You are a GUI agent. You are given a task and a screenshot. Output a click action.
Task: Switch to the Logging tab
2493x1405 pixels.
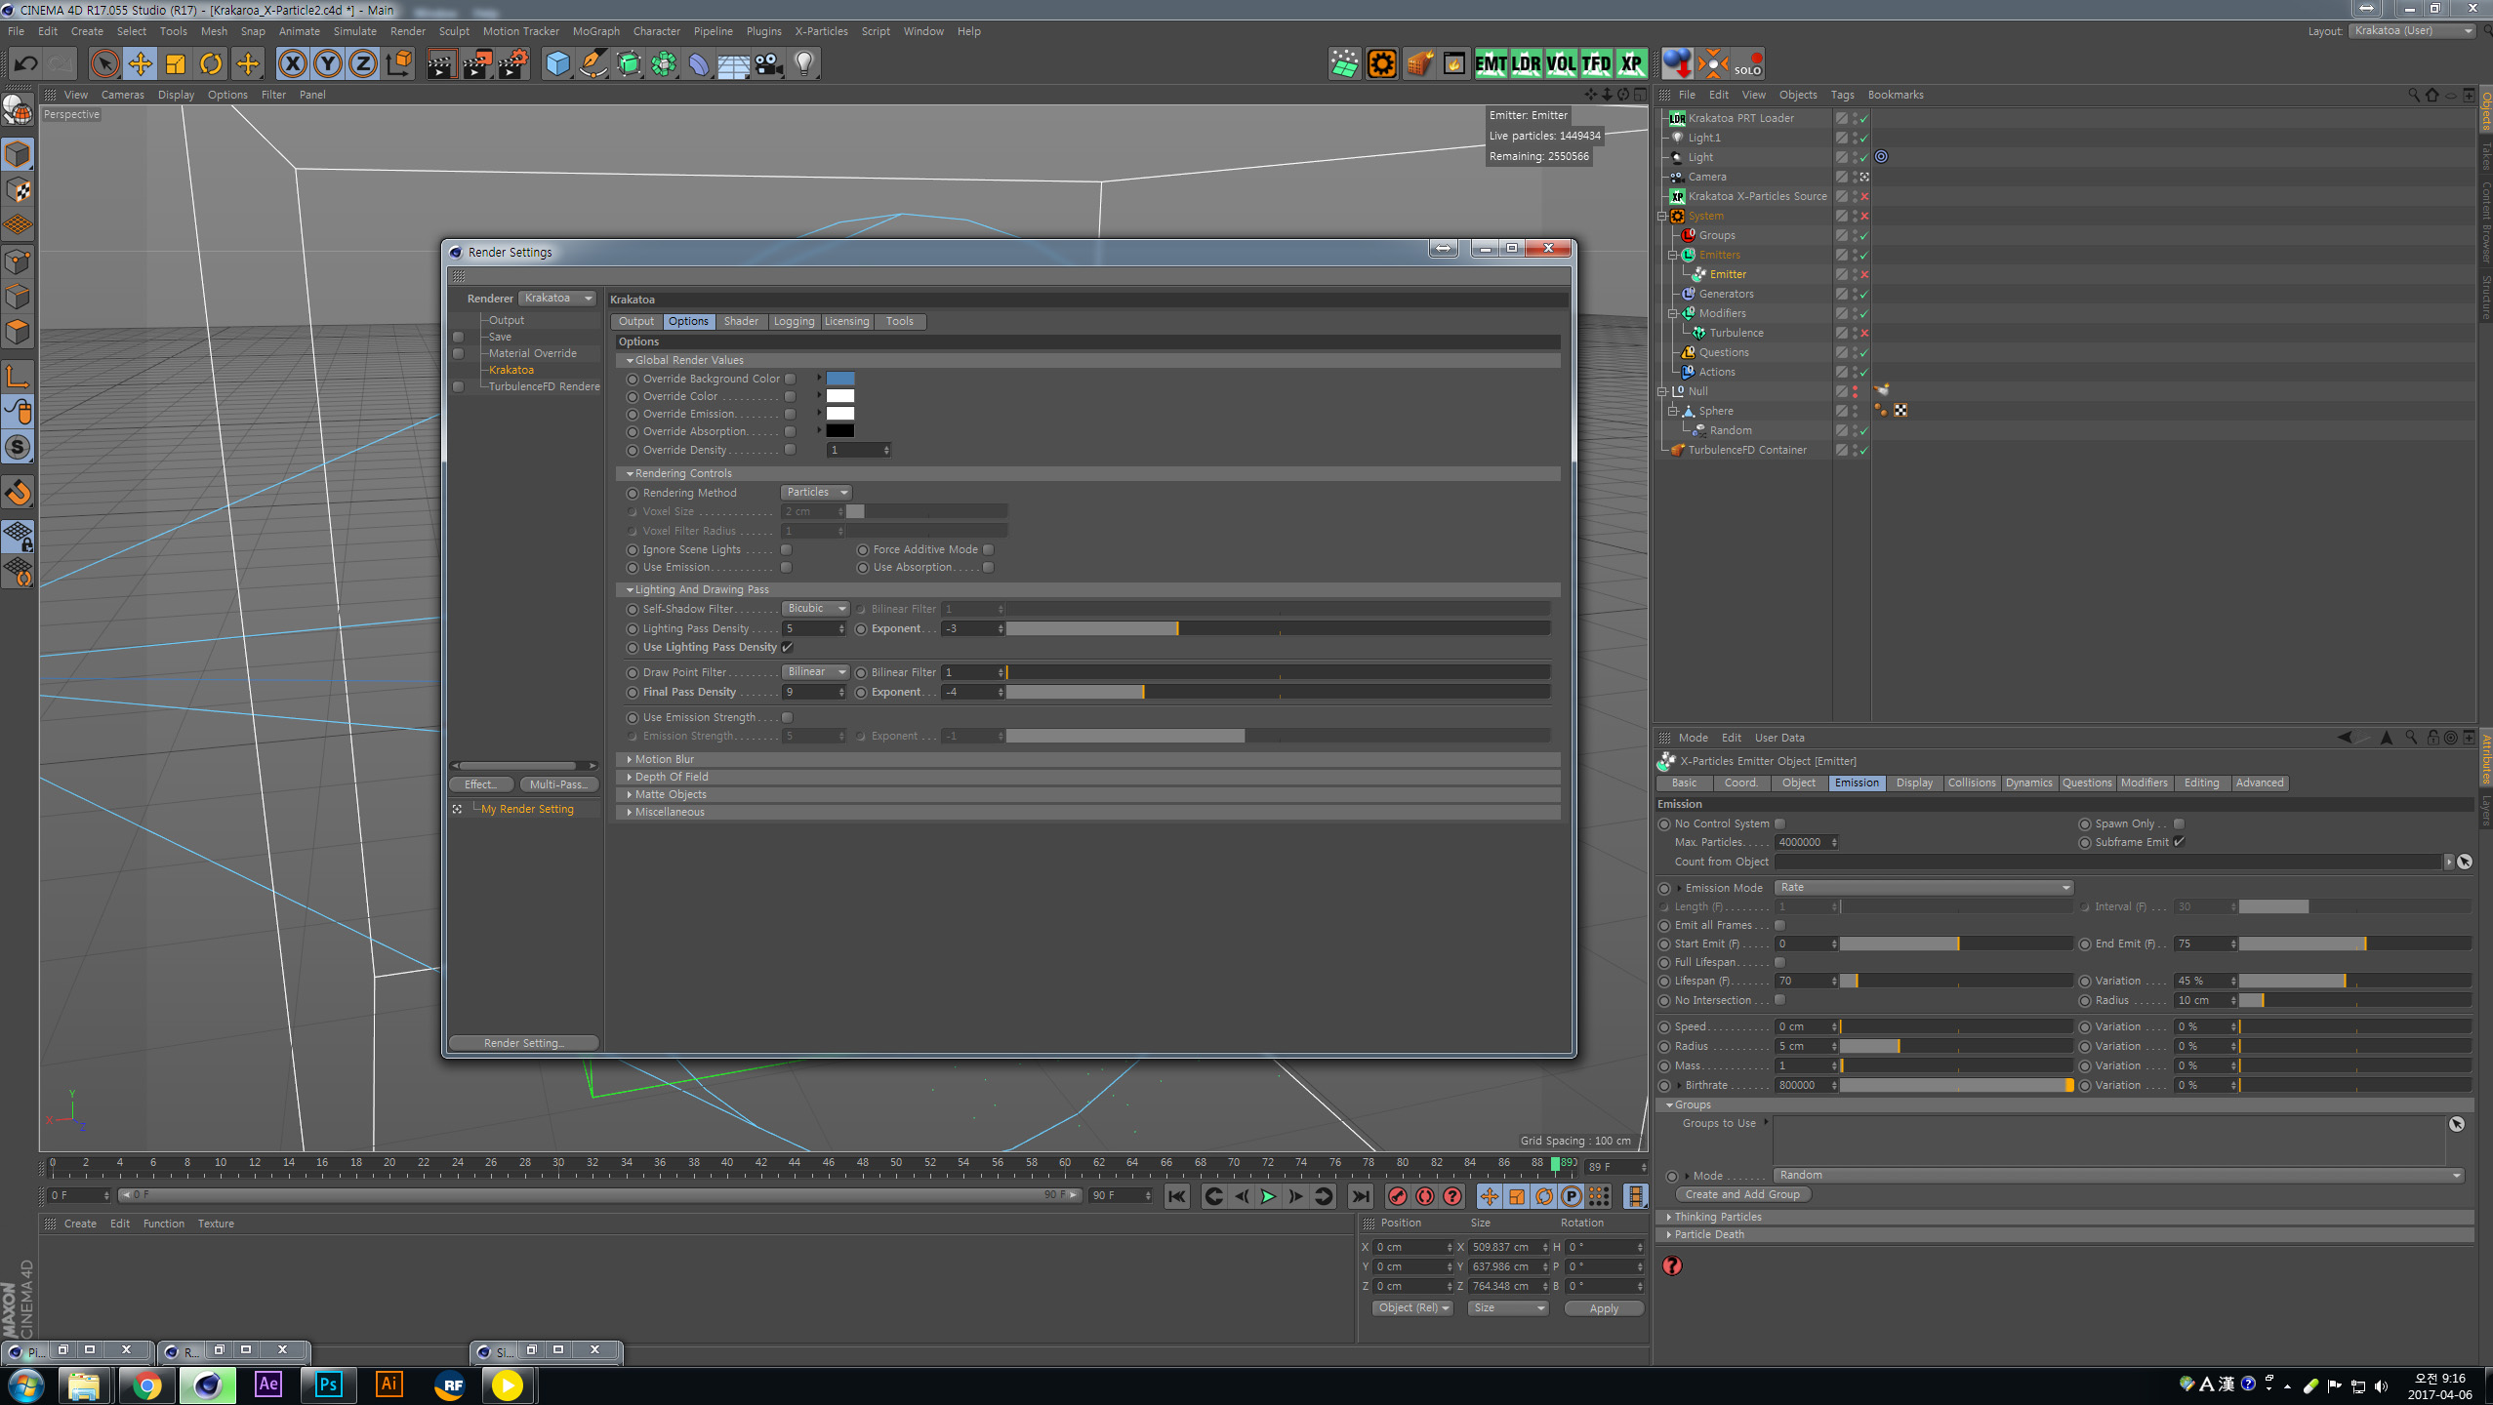pos(794,321)
